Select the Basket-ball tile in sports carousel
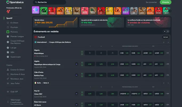 (x=60, y=11)
